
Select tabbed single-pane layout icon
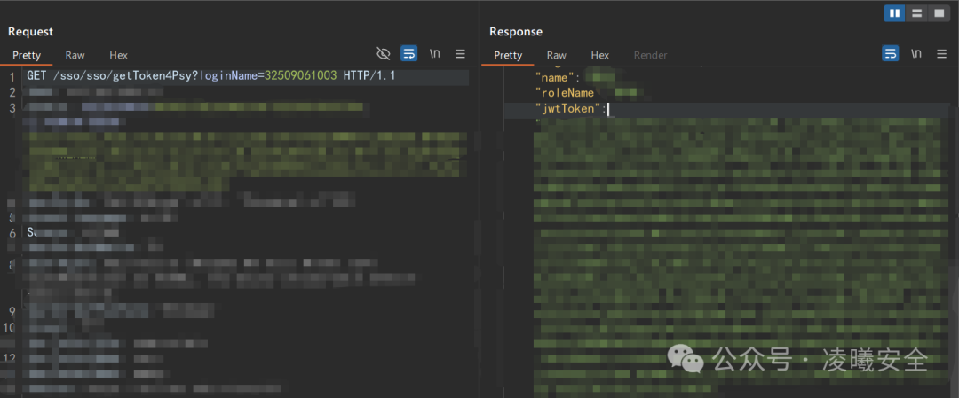coord(938,12)
